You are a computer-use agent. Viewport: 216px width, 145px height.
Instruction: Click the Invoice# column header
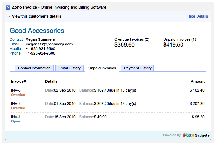[19, 81]
